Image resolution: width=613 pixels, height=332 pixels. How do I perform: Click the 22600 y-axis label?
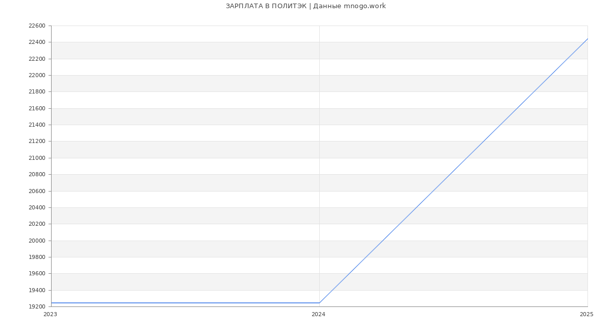click(36, 26)
